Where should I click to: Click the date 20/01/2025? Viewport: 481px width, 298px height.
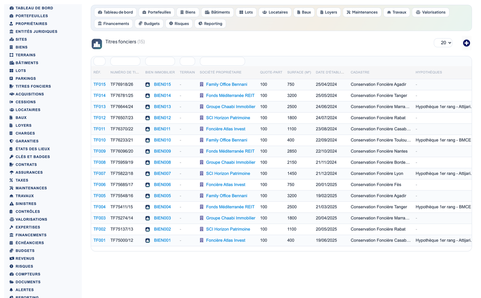coord(326,185)
